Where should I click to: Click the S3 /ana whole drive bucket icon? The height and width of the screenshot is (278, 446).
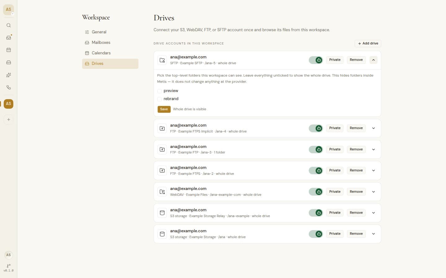tap(162, 234)
